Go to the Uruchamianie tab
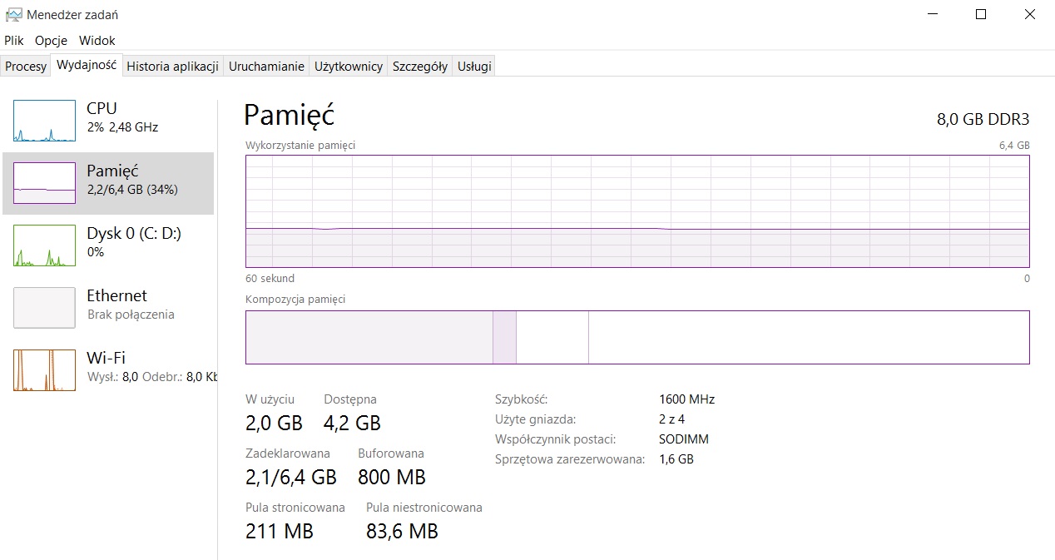 266,67
